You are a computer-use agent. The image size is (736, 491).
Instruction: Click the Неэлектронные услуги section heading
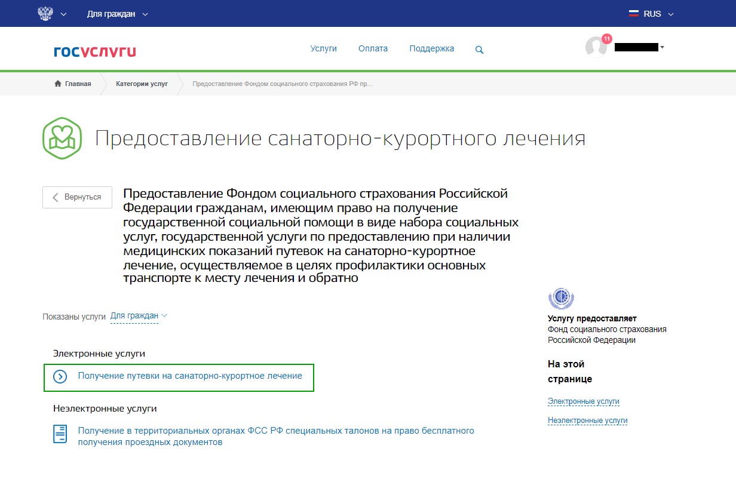(x=105, y=409)
